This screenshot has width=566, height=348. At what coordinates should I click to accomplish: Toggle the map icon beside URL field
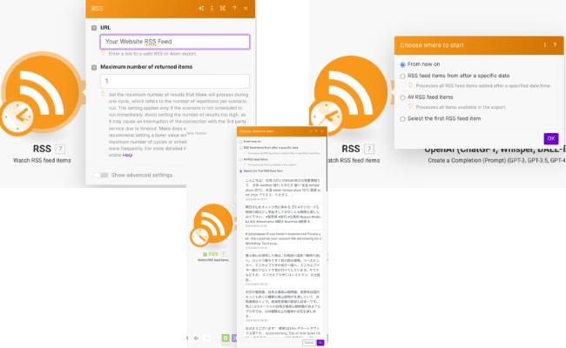coord(94,28)
